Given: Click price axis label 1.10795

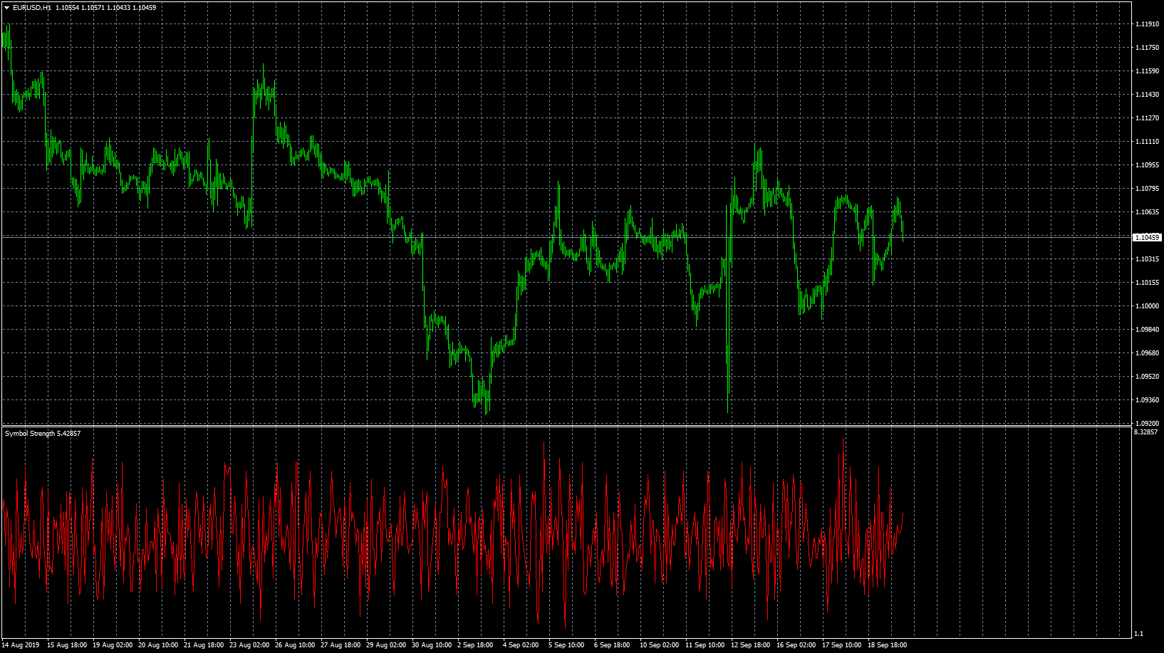Looking at the screenshot, I should coord(1147,189).
